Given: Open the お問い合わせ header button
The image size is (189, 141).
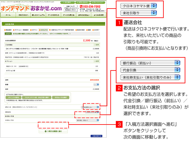Looking at the screenshot, I should [x=83, y=2].
